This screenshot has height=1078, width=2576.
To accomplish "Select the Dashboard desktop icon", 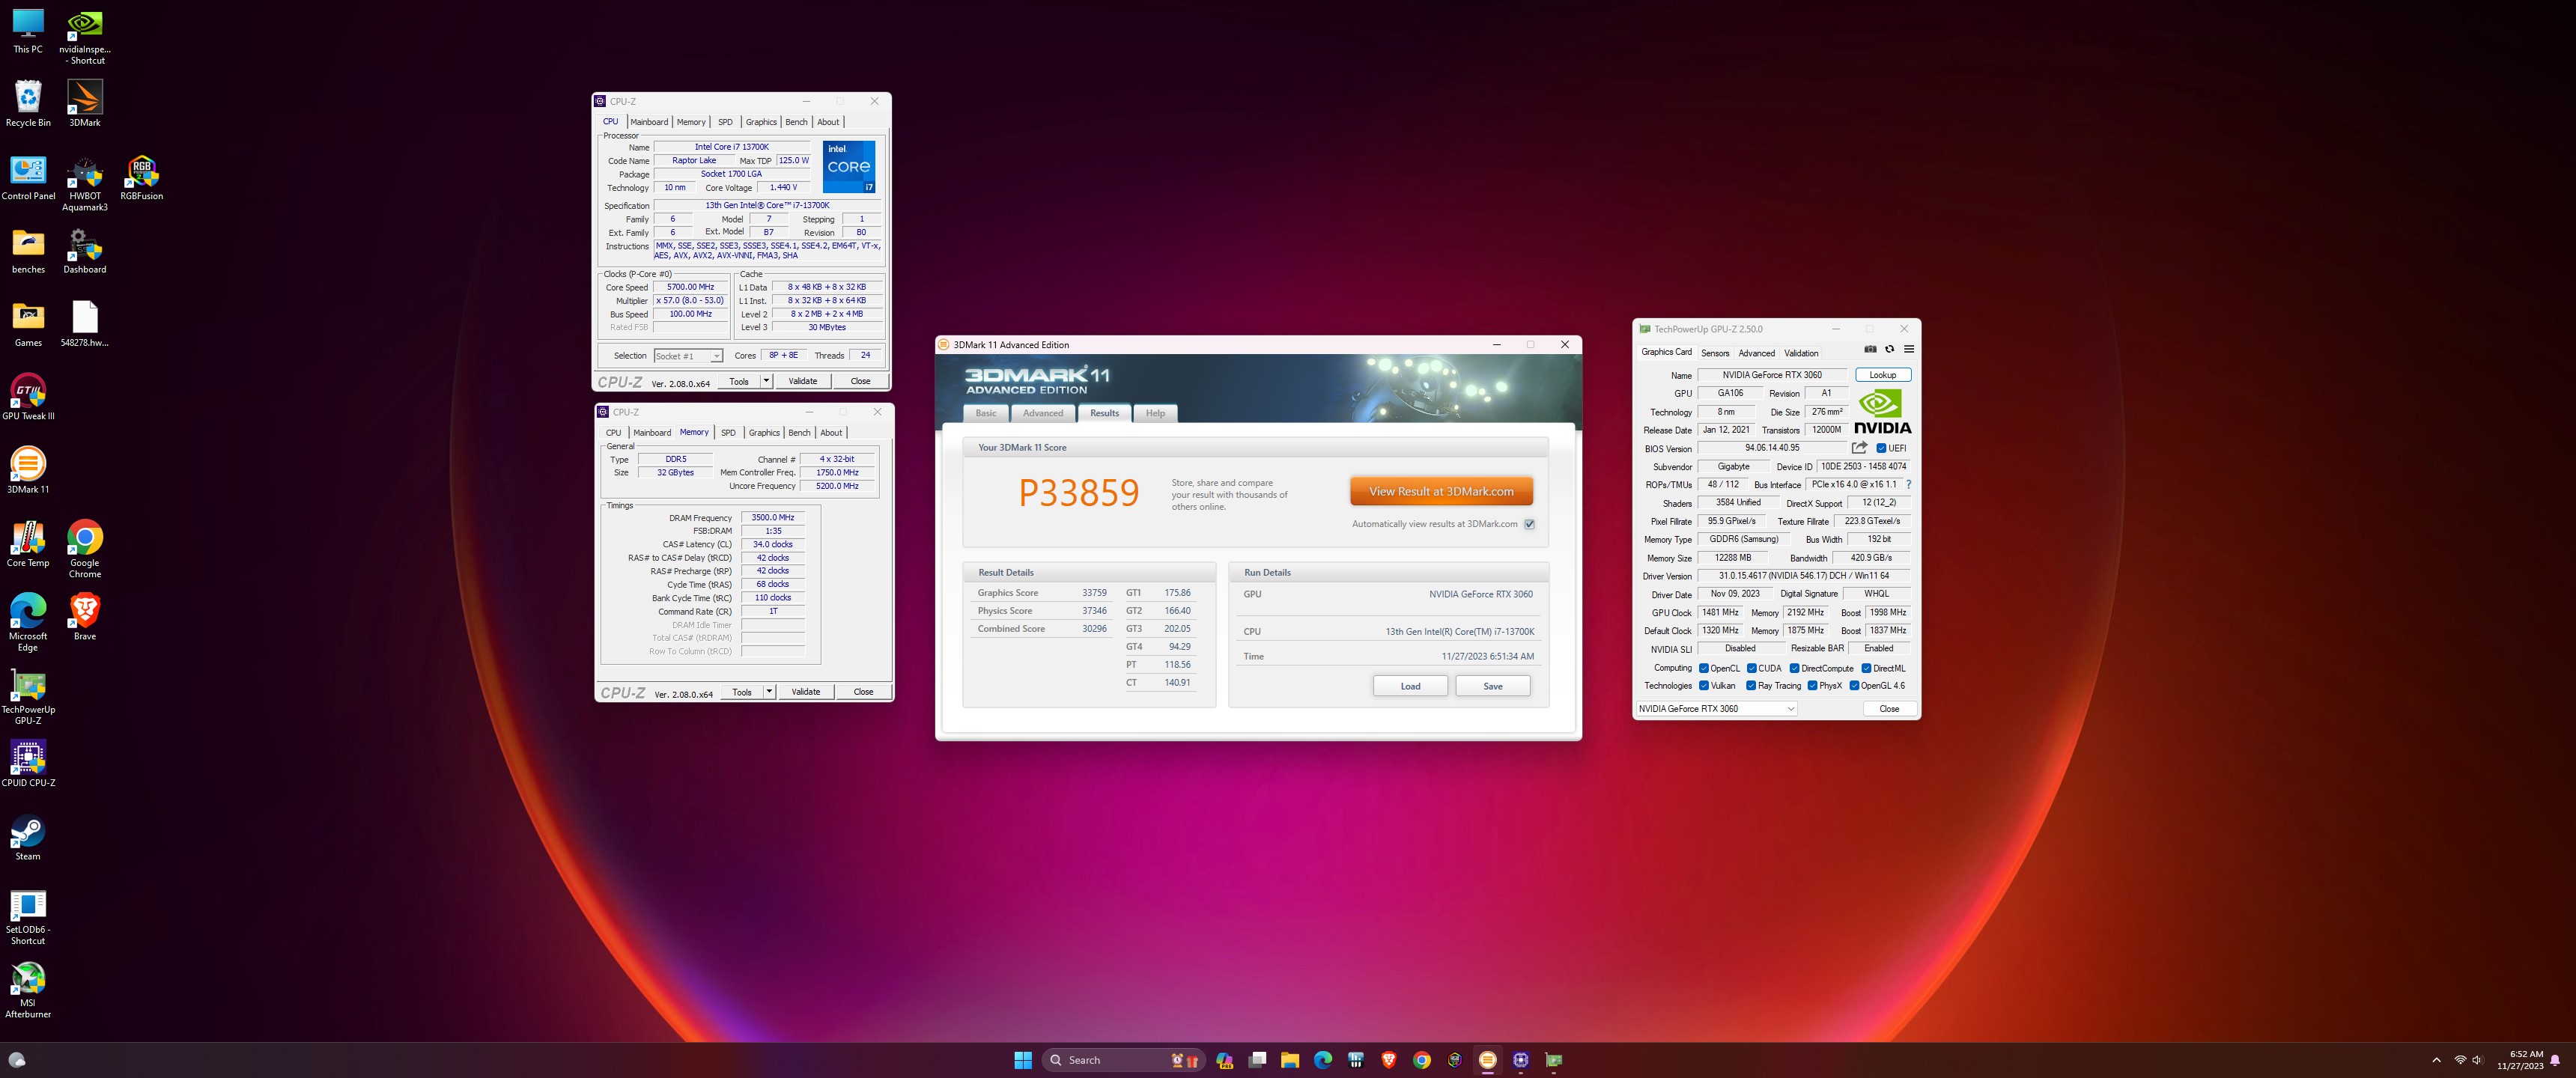I will click(85, 250).
